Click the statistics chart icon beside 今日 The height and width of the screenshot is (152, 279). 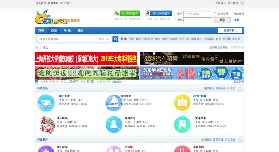(37, 82)
